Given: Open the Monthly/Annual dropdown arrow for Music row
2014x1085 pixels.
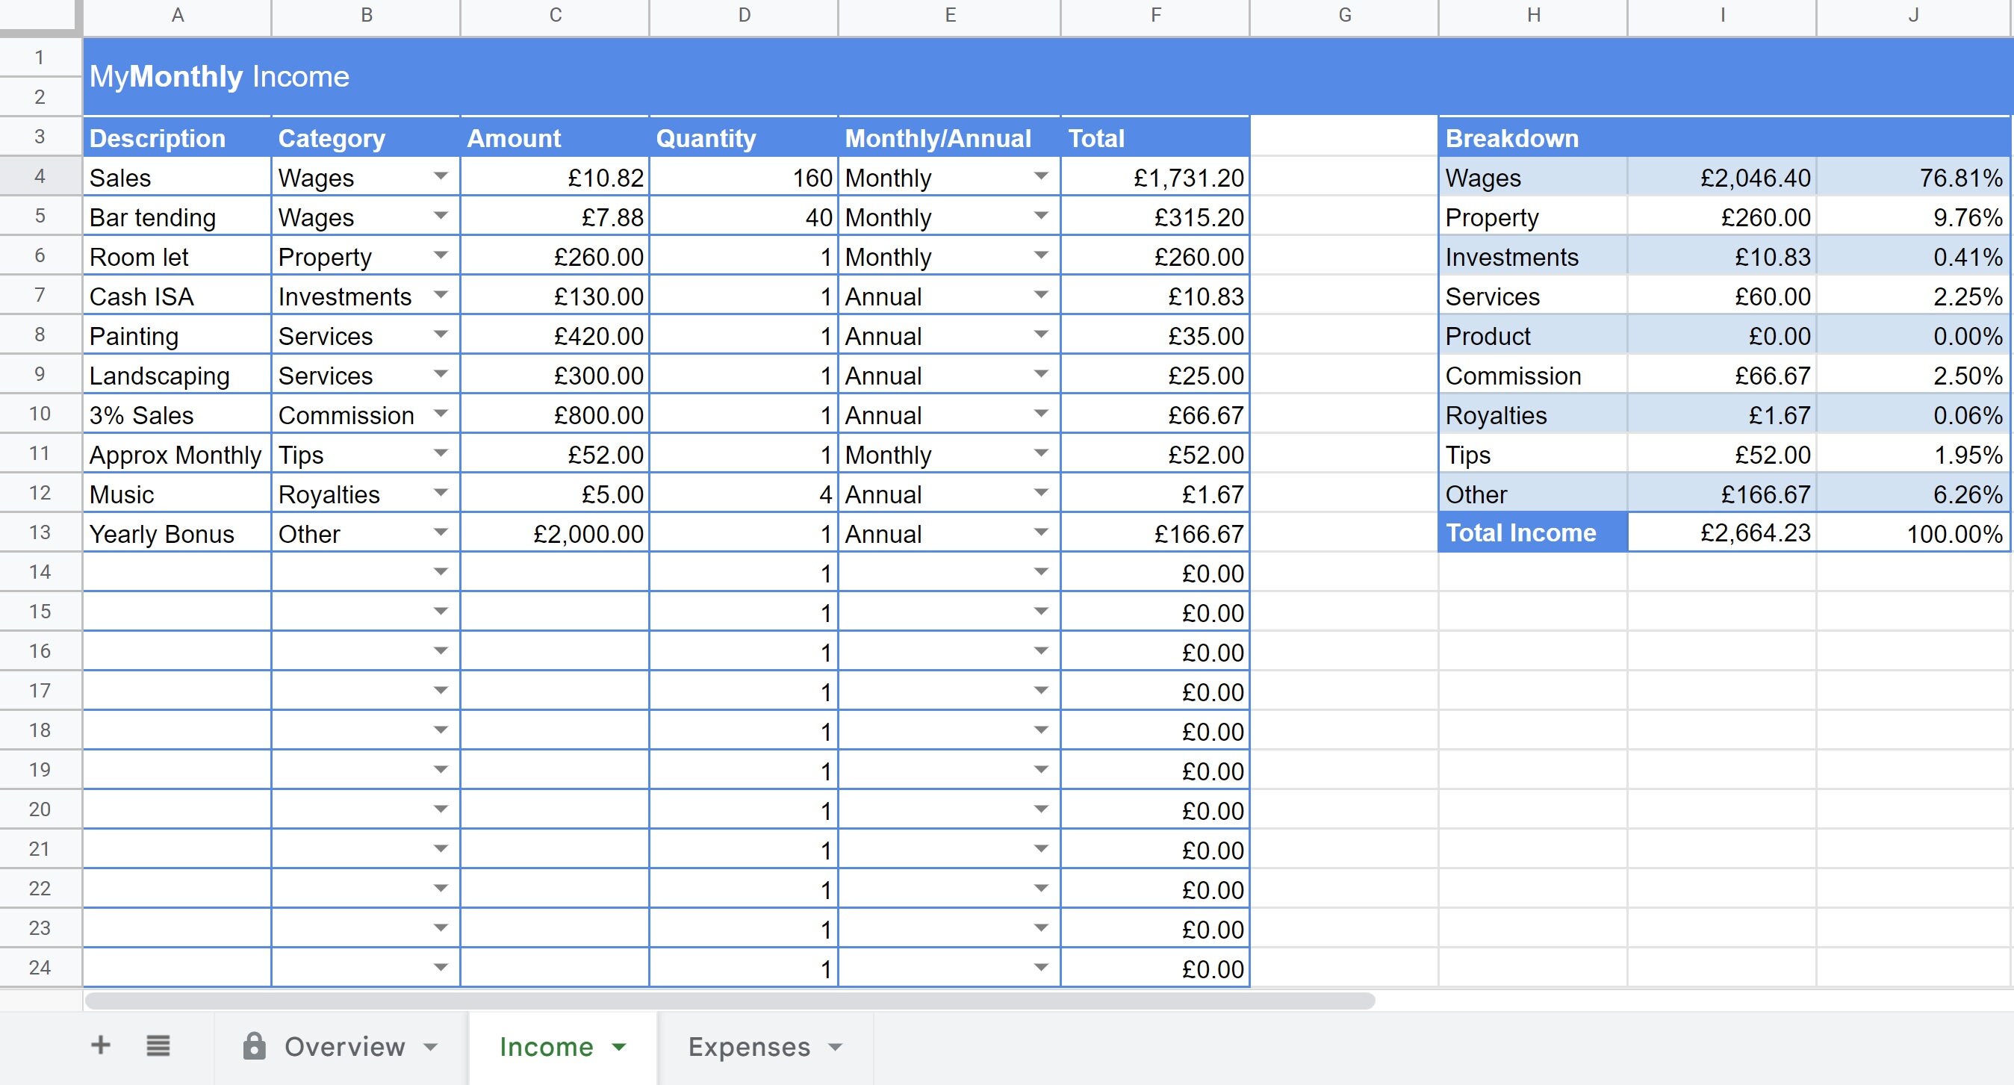Looking at the screenshot, I should (1042, 494).
